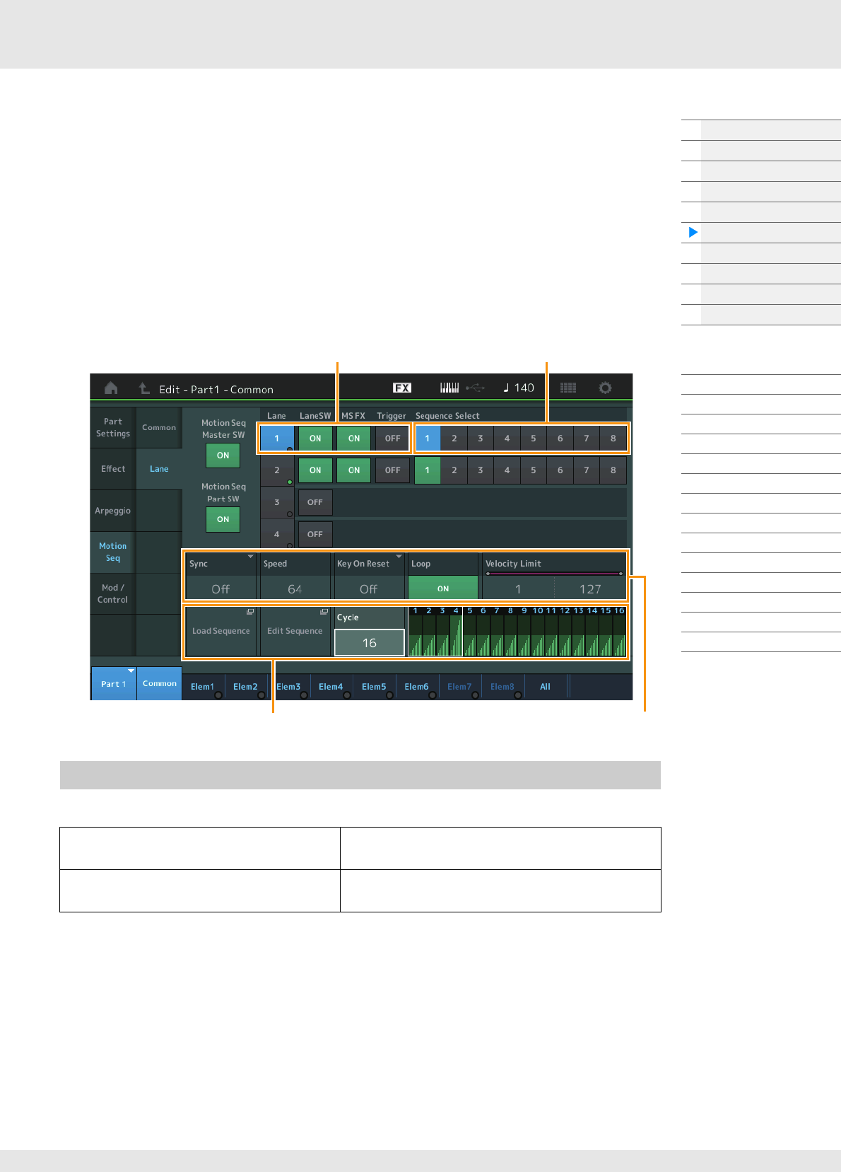Select the Common tab in the bottom bar
Image resolution: width=841 pixels, height=1172 pixels.
tap(160, 683)
